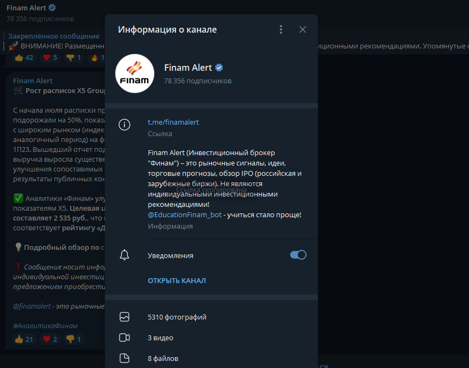Open the Закреплённое сообщение pinned message
This screenshot has height=368, width=469.
(52, 35)
